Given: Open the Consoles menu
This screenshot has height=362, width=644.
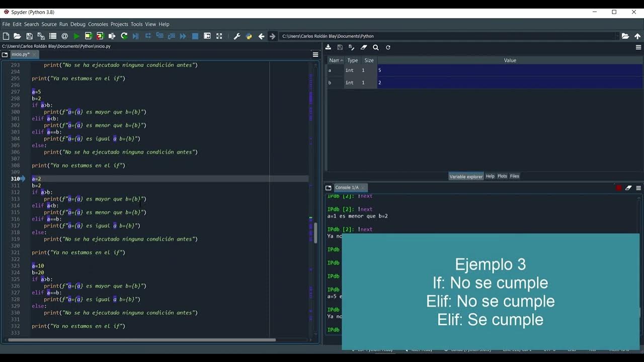Looking at the screenshot, I should [98, 24].
